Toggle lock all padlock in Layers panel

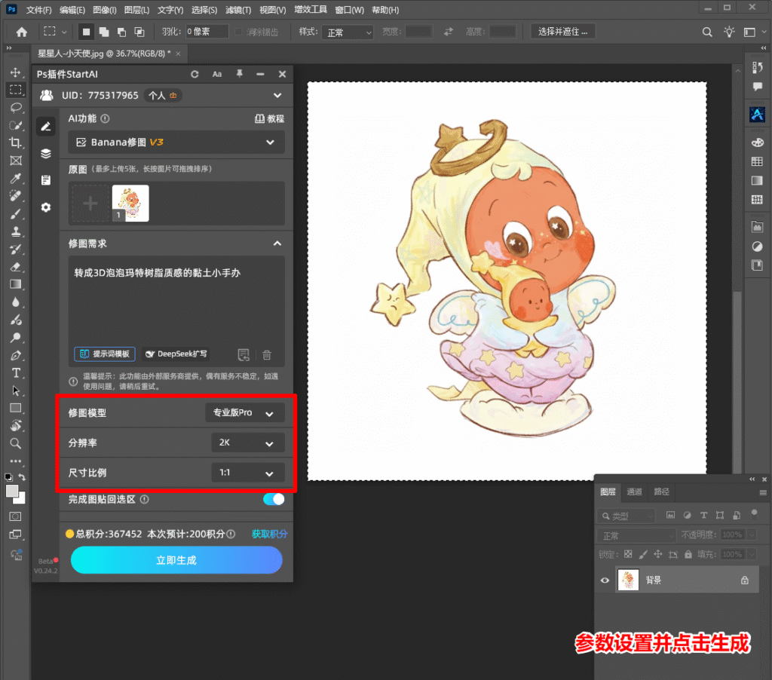688,554
